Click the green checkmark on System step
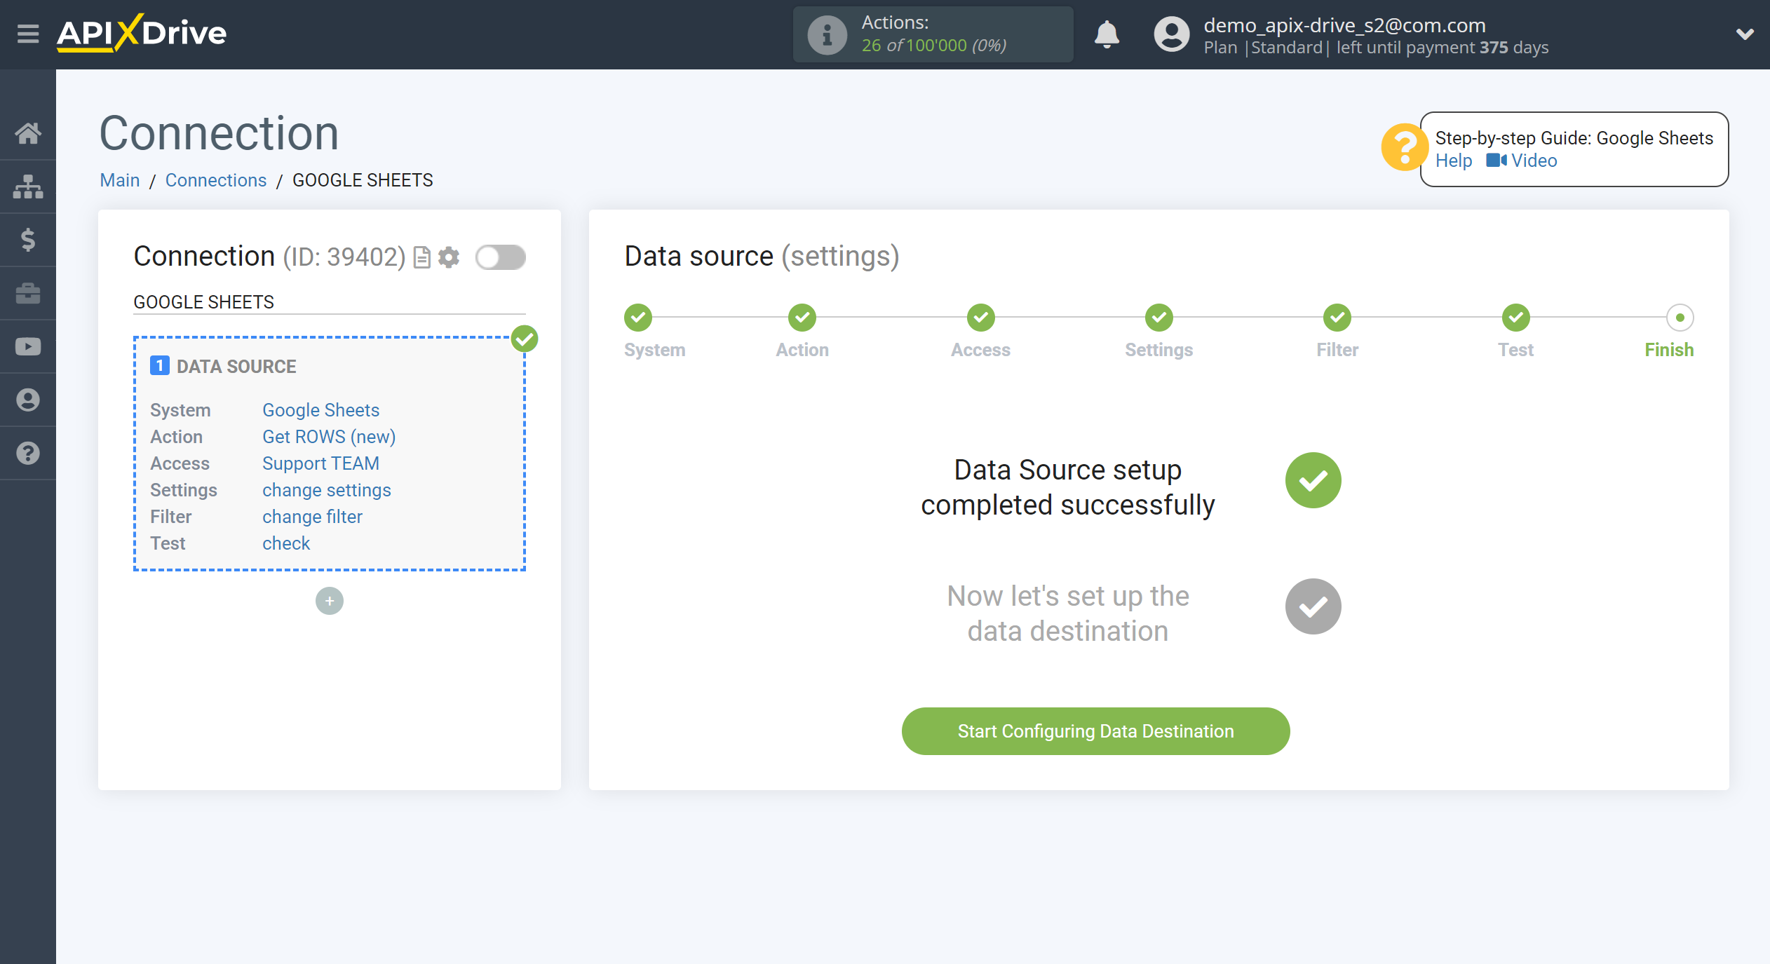The height and width of the screenshot is (964, 1770). pos(639,317)
